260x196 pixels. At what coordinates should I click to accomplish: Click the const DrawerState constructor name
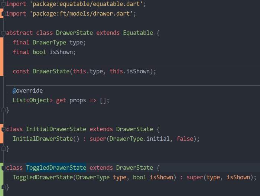[x=51, y=71]
